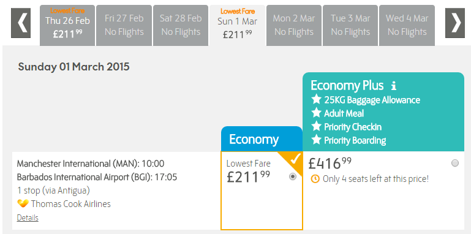This screenshot has width=471, height=234.
Task: Choose the Fri 27 Feb tab
Action: coord(124,26)
